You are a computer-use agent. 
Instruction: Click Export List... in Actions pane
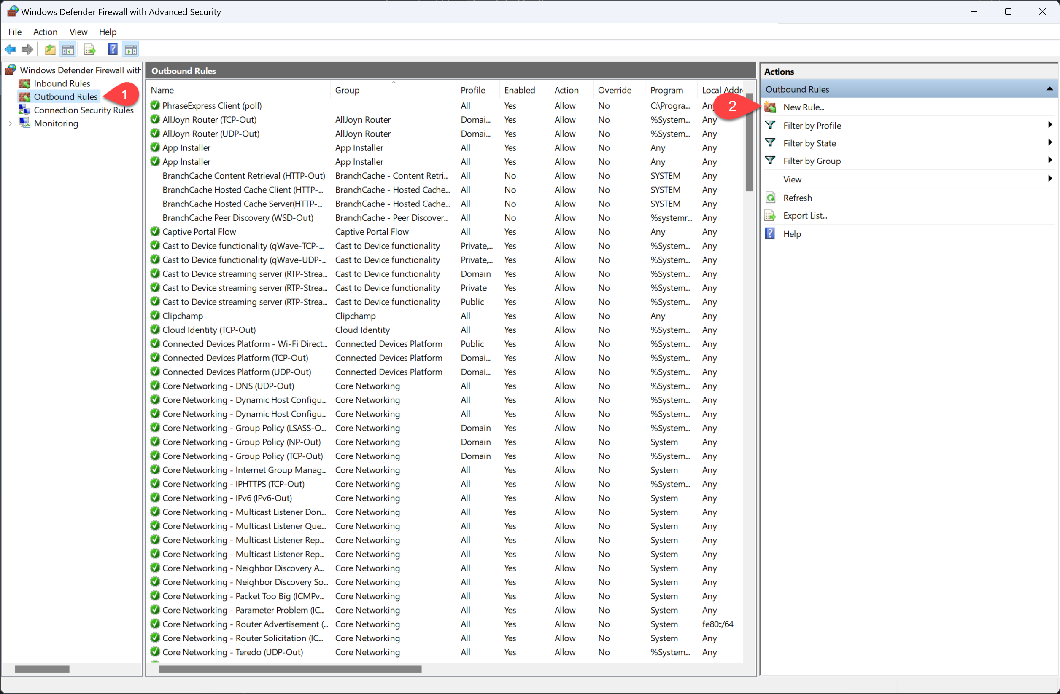click(x=804, y=216)
